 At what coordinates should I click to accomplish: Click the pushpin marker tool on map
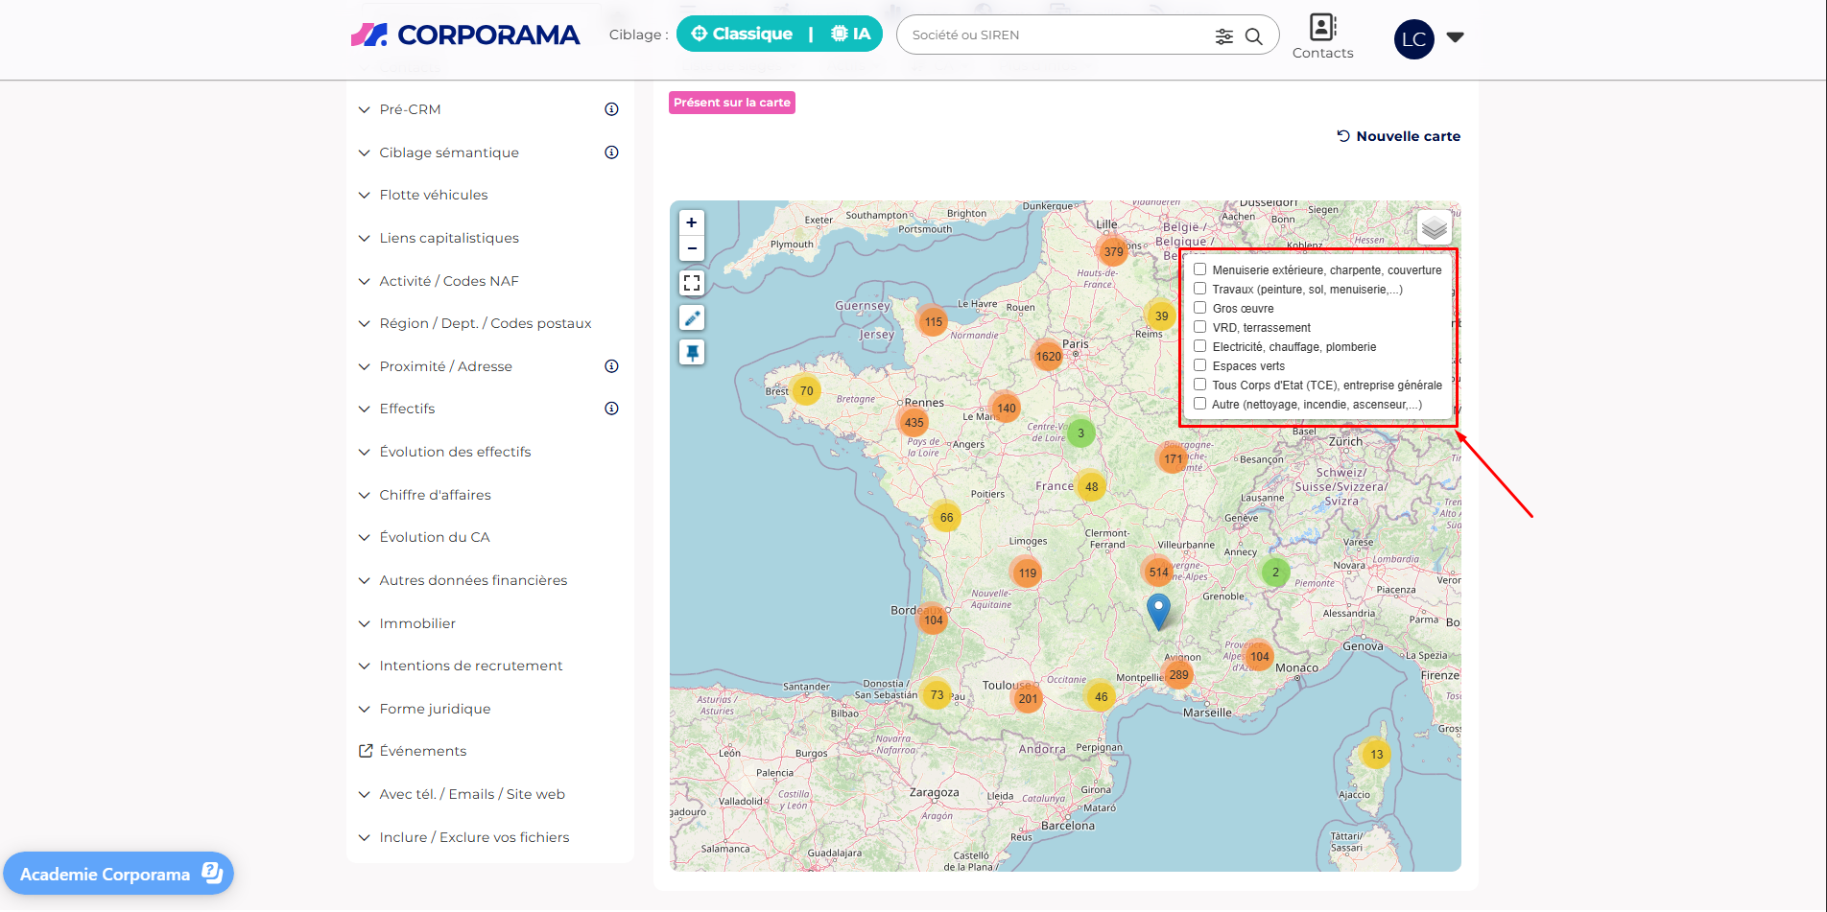(691, 352)
